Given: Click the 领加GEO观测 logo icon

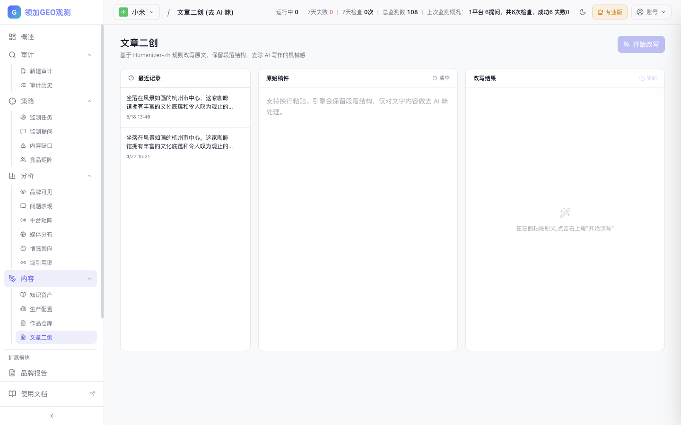Looking at the screenshot, I should pos(14,12).
